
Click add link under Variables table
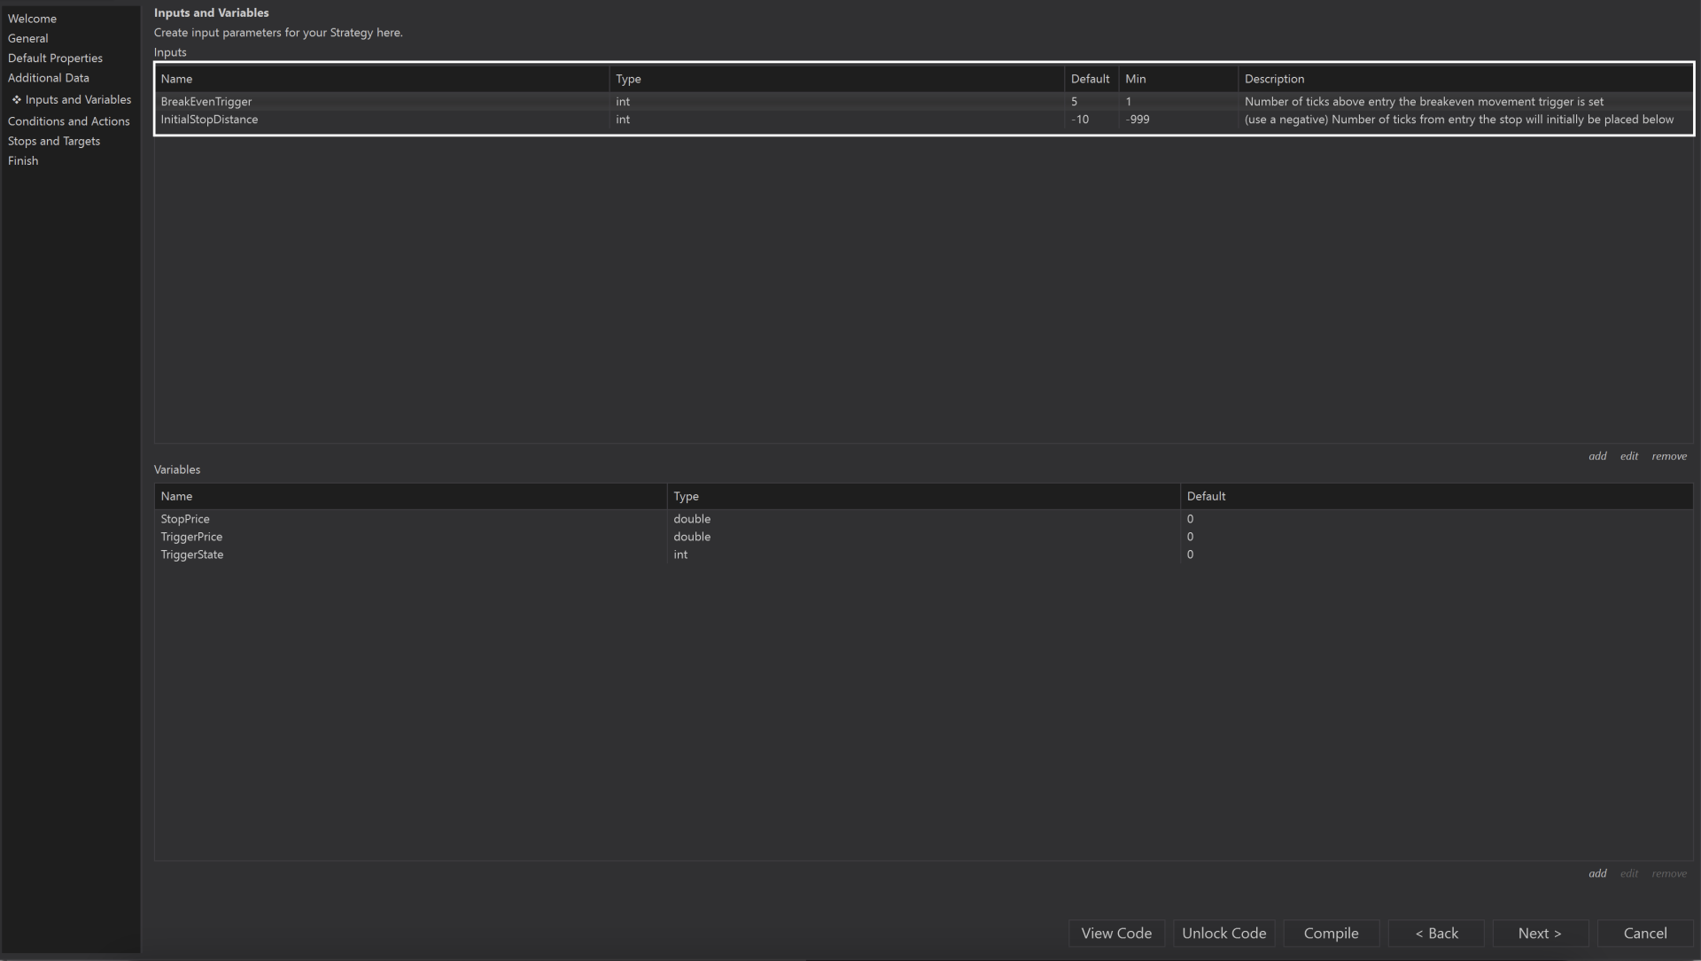(x=1597, y=873)
